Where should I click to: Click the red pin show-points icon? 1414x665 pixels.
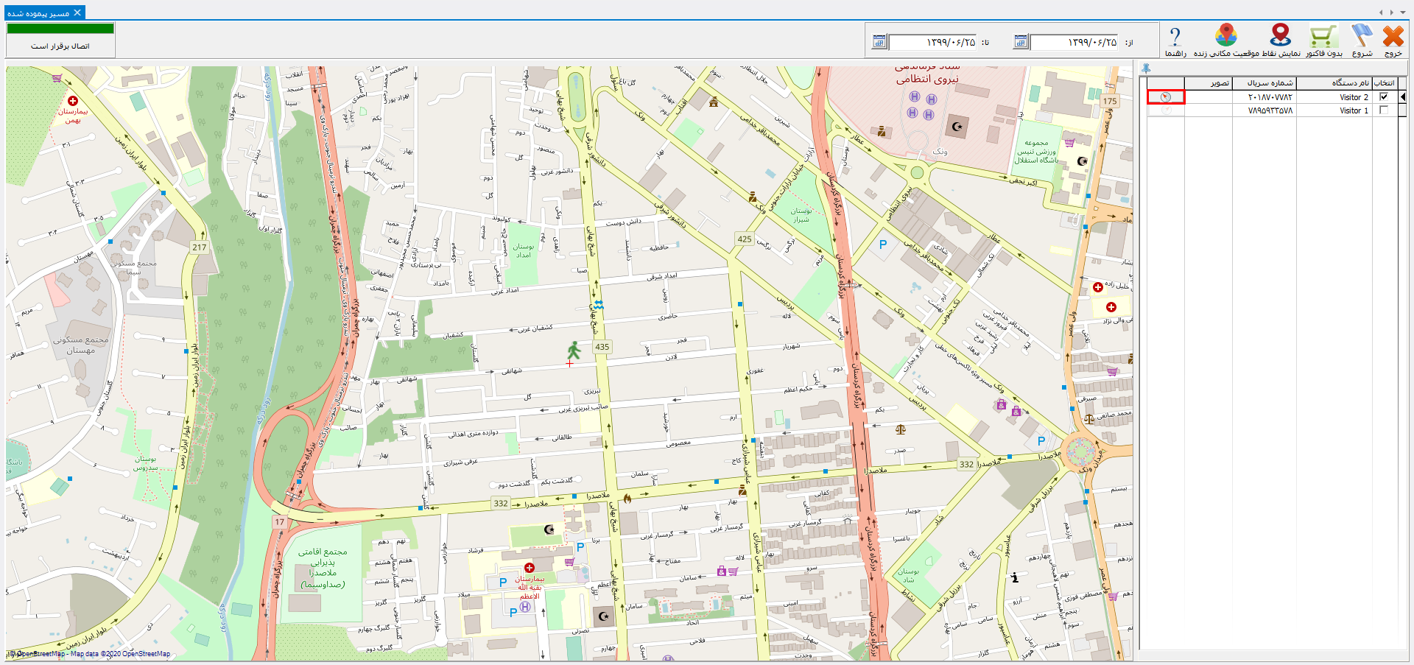[x=1281, y=35]
